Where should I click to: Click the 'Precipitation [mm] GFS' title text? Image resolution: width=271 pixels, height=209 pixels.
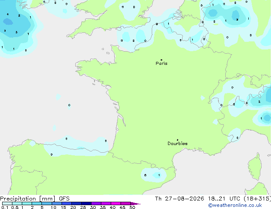pos(35,199)
